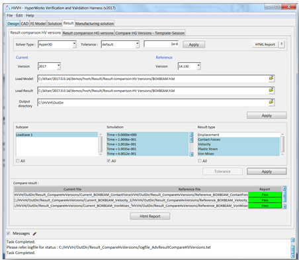Click Current_BOXBEAM_Velocity file cell

73,200
